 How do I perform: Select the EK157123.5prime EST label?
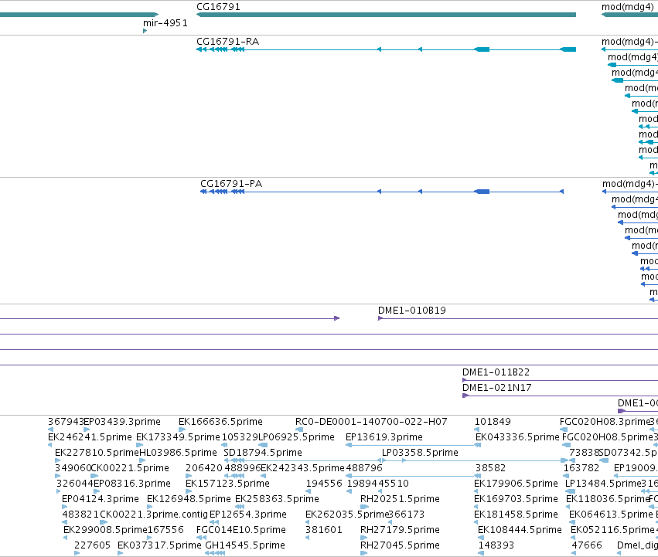(x=227, y=484)
